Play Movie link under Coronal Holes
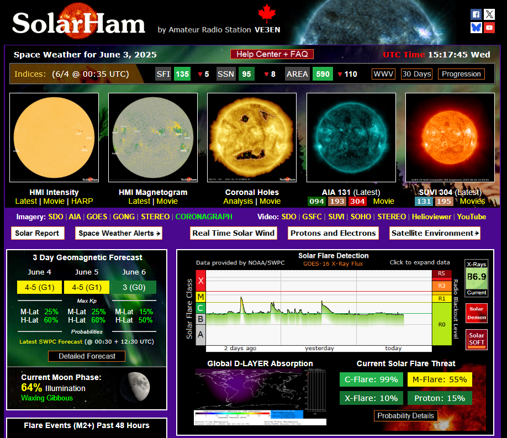This screenshot has height=438, width=507. coord(270,201)
